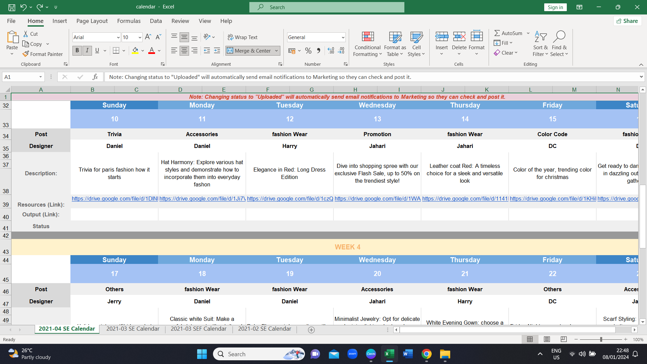Switch to Page Break Preview view
The width and height of the screenshot is (647, 364).
pyautogui.click(x=563, y=339)
